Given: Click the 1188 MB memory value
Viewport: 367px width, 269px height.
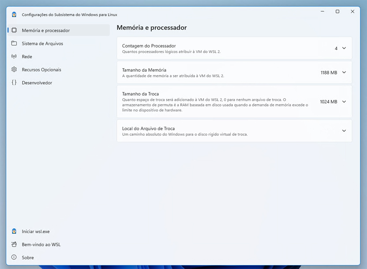Looking at the screenshot, I should pos(329,73).
